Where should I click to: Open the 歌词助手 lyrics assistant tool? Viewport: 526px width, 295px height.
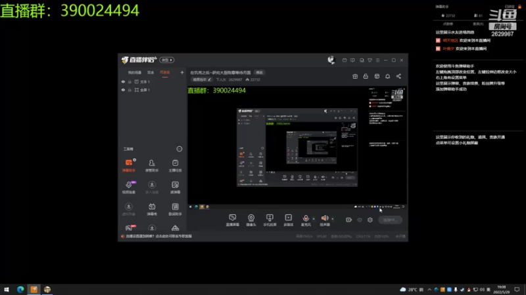coord(175,209)
